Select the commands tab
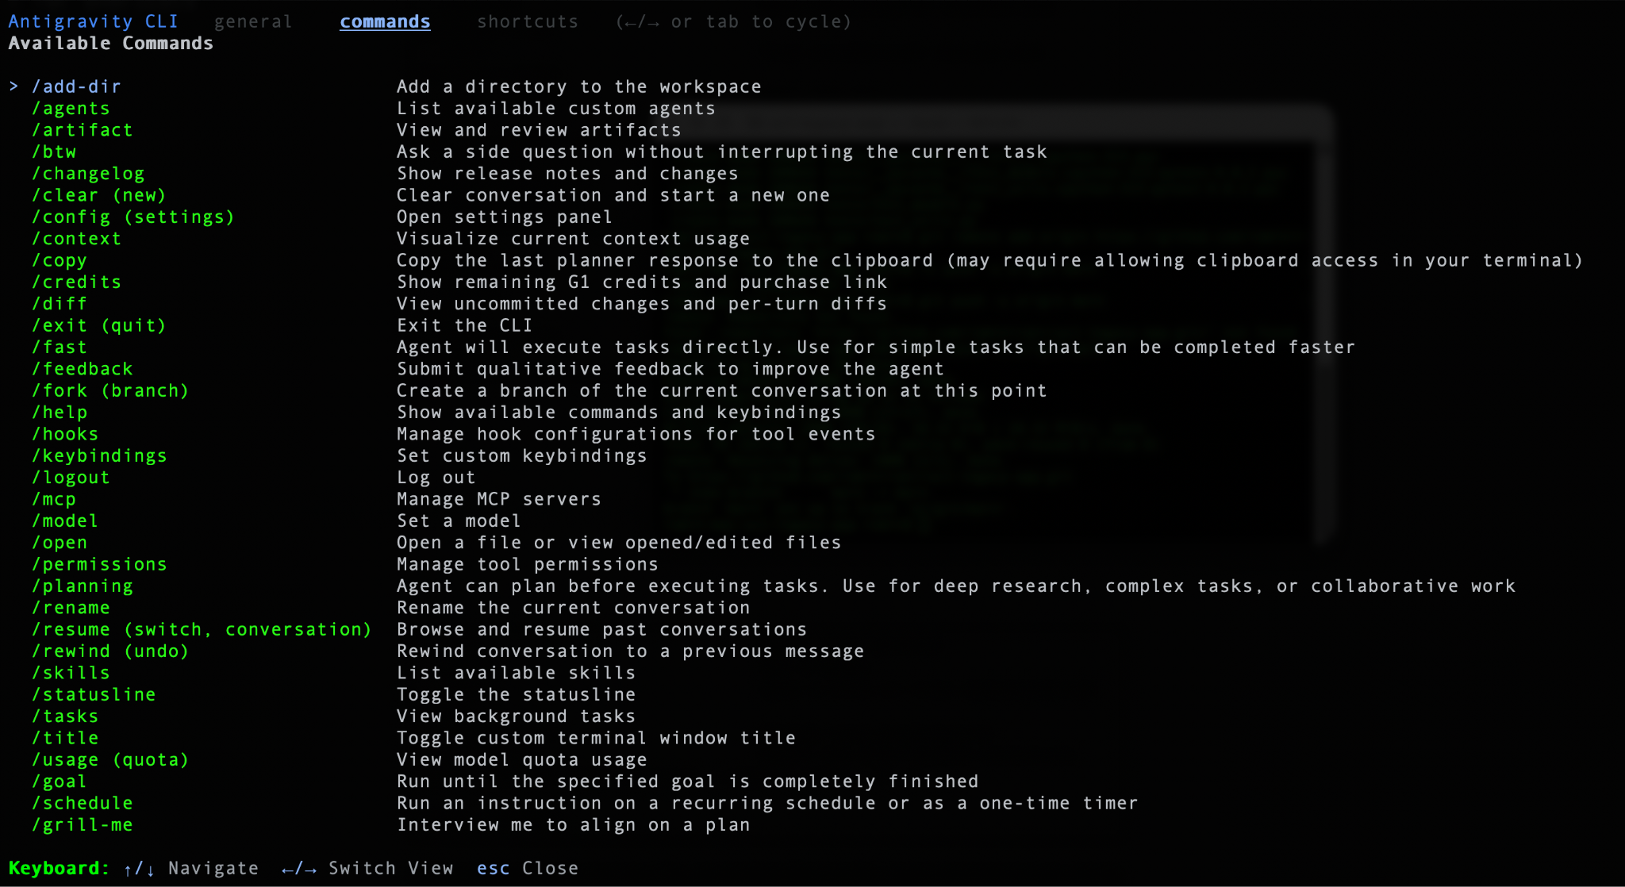The height and width of the screenshot is (887, 1625). pyautogui.click(x=385, y=21)
